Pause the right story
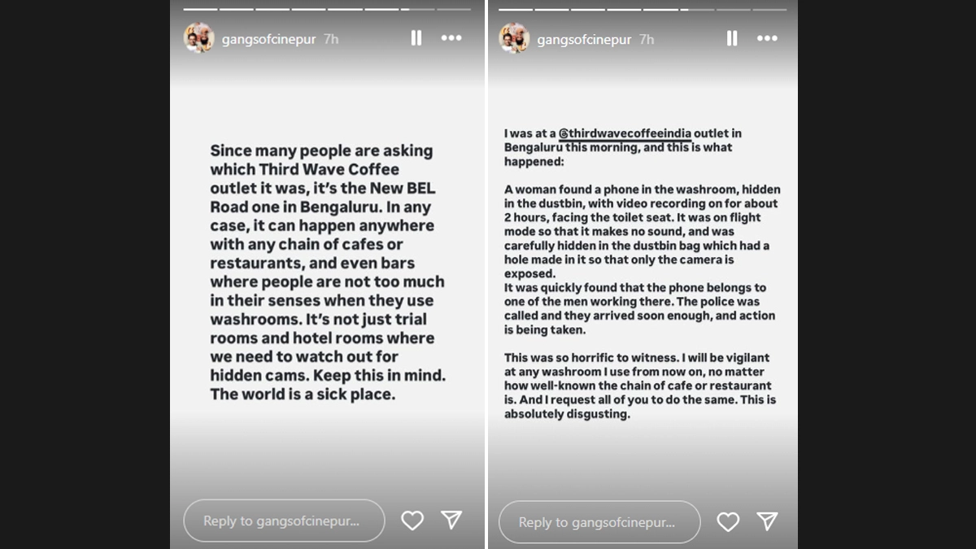 pyautogui.click(x=732, y=38)
